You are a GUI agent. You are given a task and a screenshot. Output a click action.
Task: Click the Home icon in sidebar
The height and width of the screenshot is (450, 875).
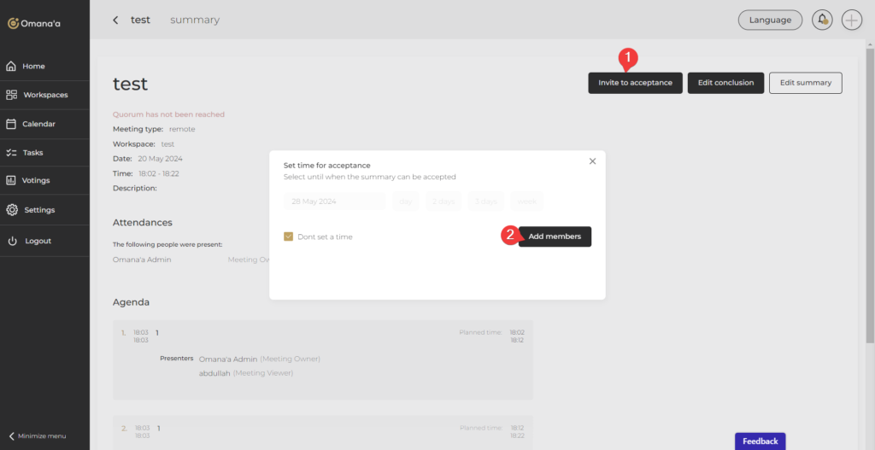(12, 67)
